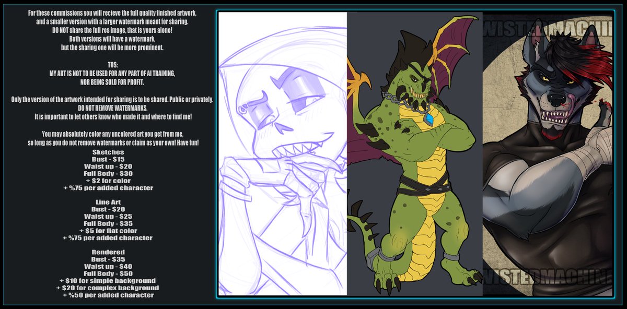This screenshot has height=309, width=627.
Task: Select the "Bust - $20" price line
Action: tap(109, 209)
